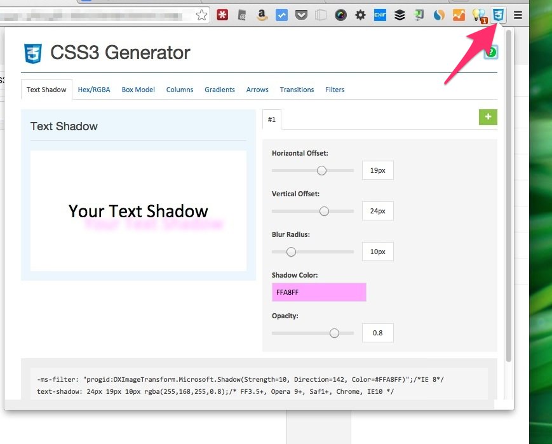Click the blue checkmark extension icon

pos(281,15)
